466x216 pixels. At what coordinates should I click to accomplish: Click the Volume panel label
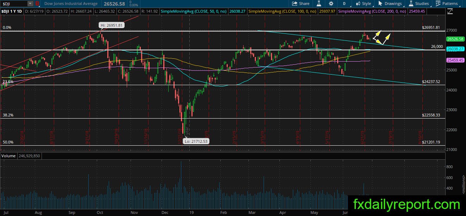click(8, 155)
